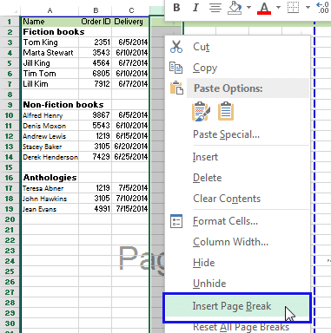
Task: Click the Stacey Baker cell
Action: click(x=50, y=147)
